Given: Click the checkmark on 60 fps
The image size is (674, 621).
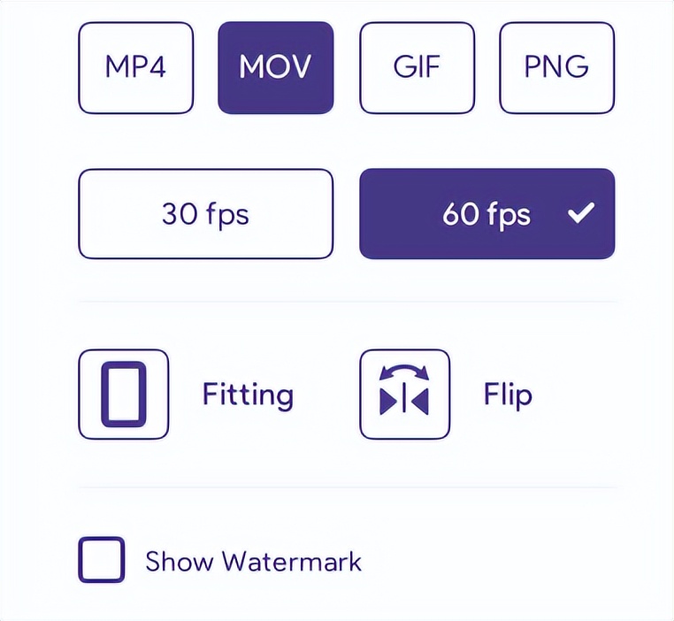Looking at the screenshot, I should point(581,214).
